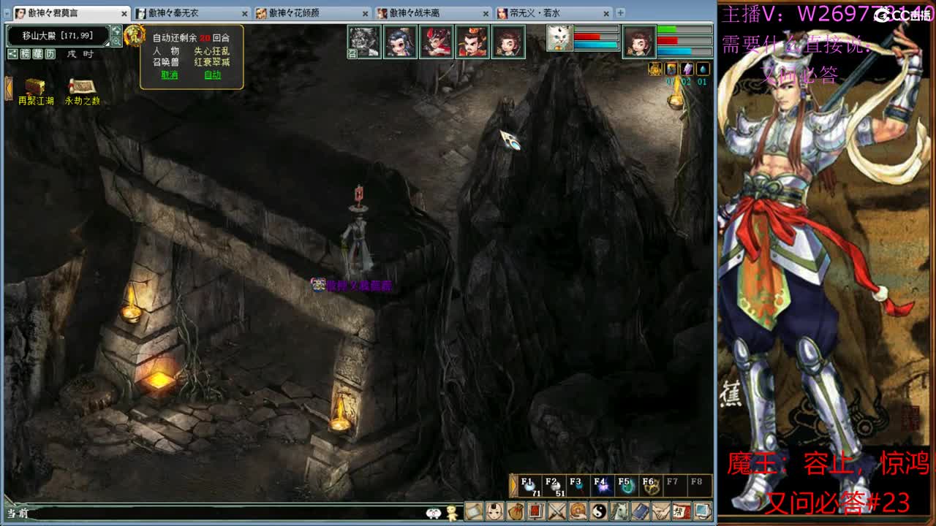Use the F1 hotkey item

[529, 487]
